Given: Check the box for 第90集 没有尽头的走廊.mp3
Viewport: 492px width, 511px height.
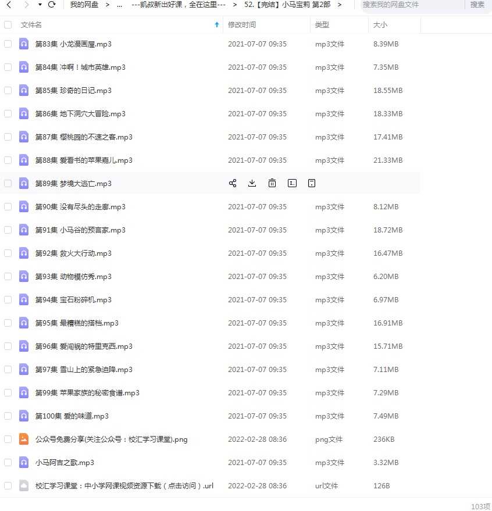Looking at the screenshot, I should click(x=8, y=206).
